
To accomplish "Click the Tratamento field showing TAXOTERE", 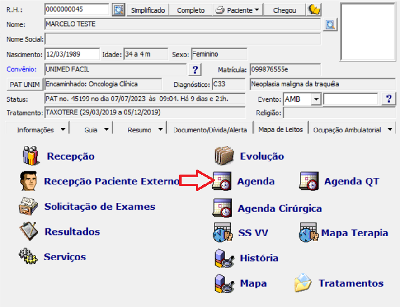I will point(145,113).
